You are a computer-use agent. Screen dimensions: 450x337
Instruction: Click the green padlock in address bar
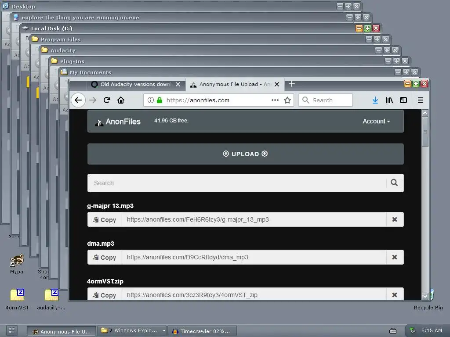click(159, 100)
